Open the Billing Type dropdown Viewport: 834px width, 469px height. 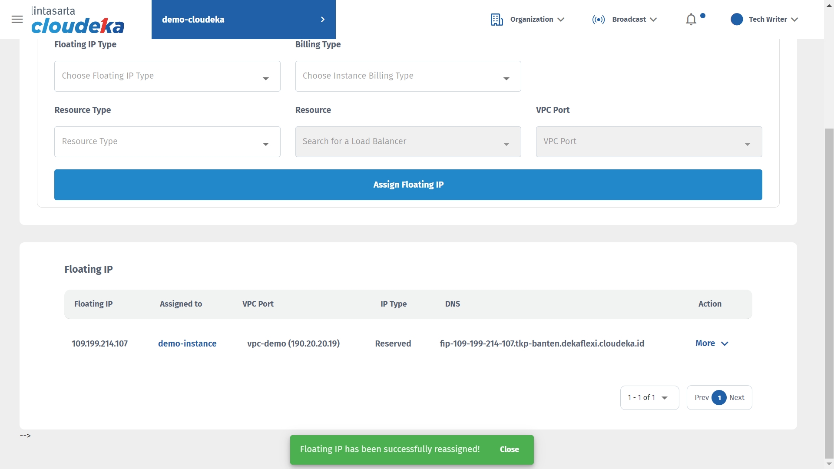pos(408,76)
